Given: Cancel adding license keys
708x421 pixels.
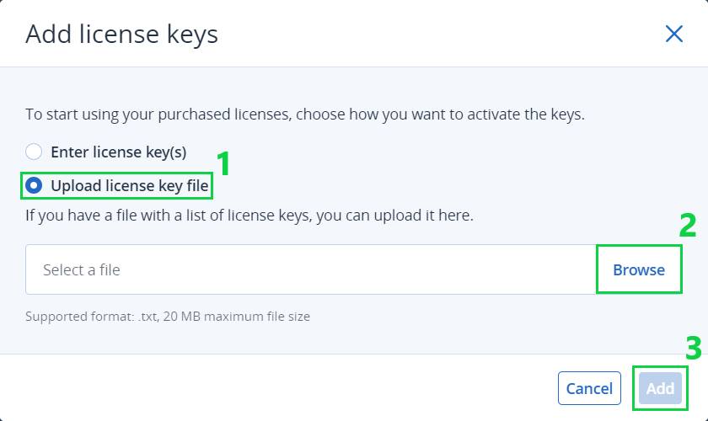Looking at the screenshot, I should (589, 388).
